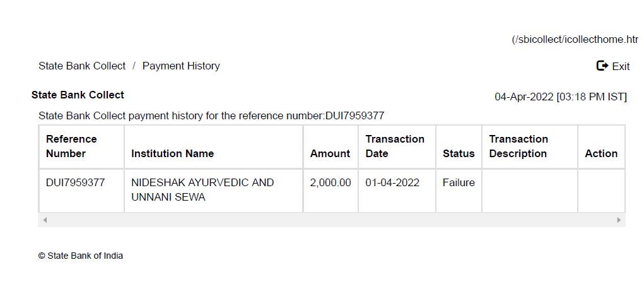Screen dimensions: 644x301
Task: Click the State Bank of India copyright text
Action: click(81, 256)
